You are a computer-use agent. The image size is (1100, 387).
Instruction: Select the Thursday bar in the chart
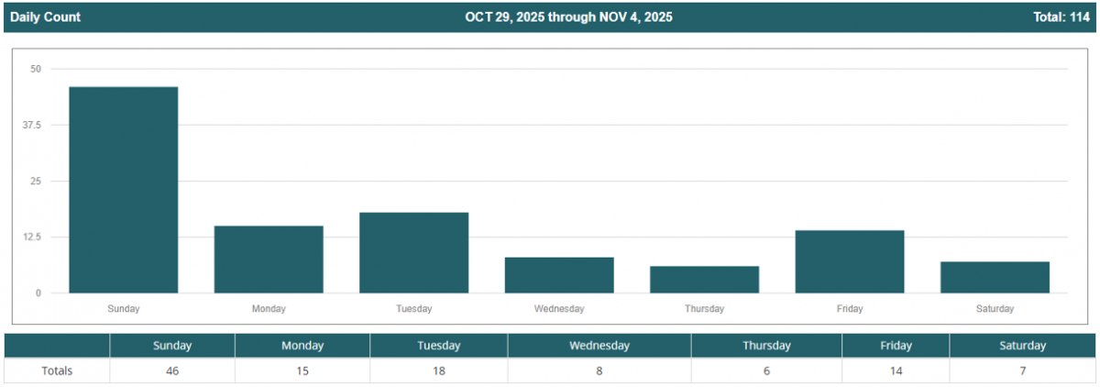click(x=704, y=280)
